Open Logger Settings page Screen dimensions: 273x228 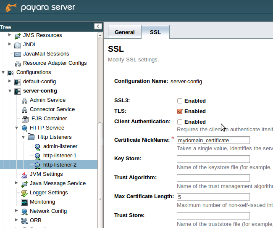49,192
